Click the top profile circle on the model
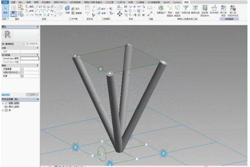Image resolution: width=250 pixels, height=167 pixels. point(101,69)
